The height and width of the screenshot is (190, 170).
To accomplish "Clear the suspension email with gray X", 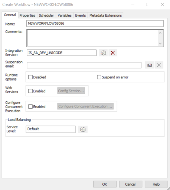I will pos(159,65).
